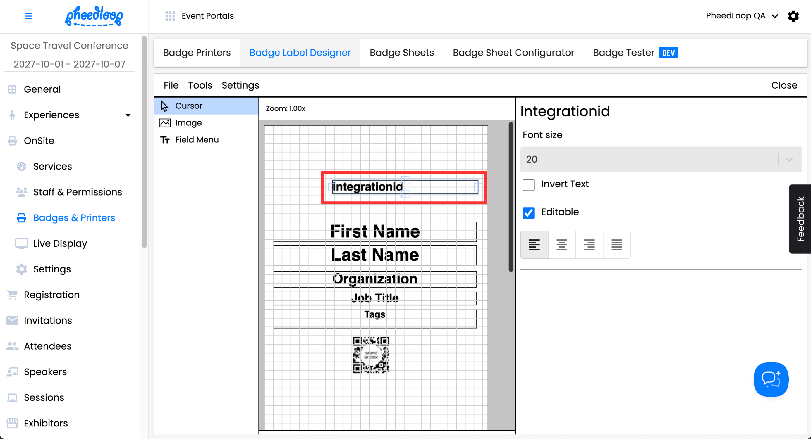The image size is (811, 439).
Task: Open the File menu
Action: click(x=171, y=85)
